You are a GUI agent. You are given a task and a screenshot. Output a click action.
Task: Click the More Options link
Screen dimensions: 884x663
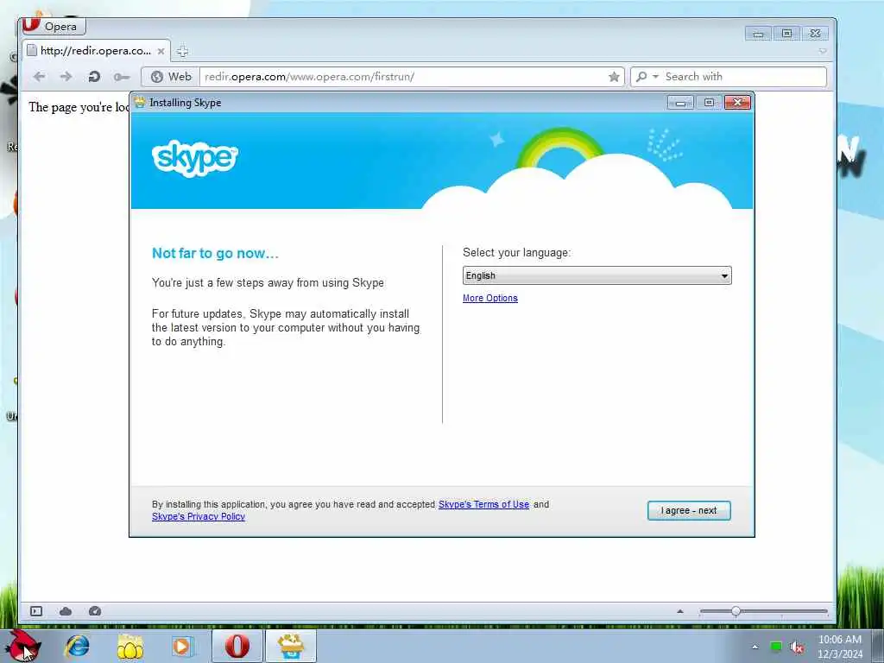tap(490, 298)
